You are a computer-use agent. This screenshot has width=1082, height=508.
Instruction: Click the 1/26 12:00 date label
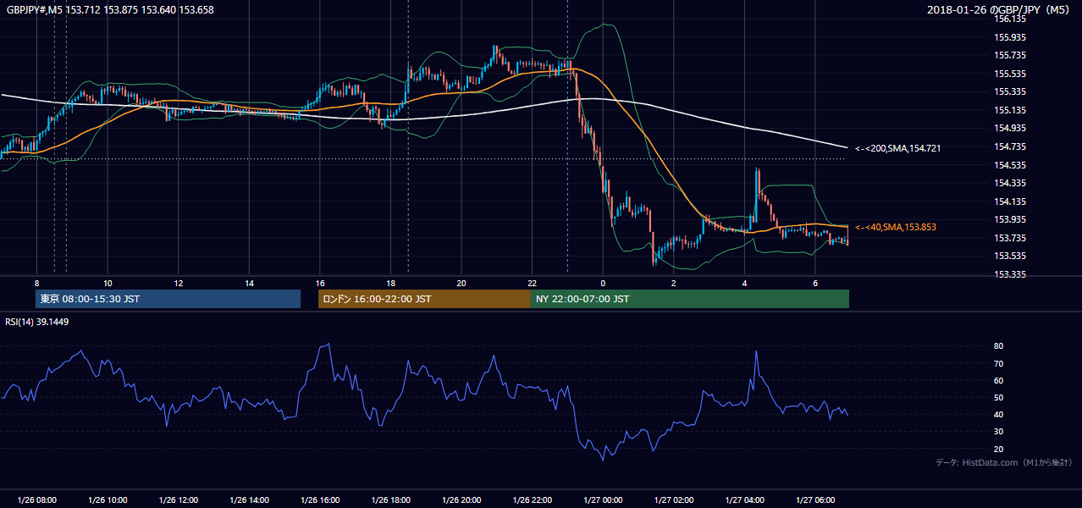(178, 500)
